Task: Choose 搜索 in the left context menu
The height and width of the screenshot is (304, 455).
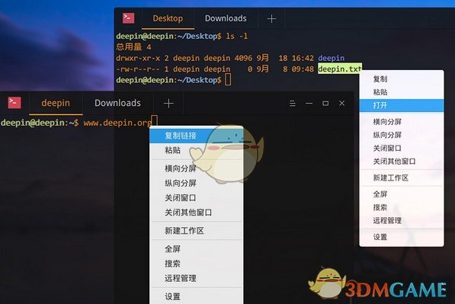Action: click(x=197, y=264)
